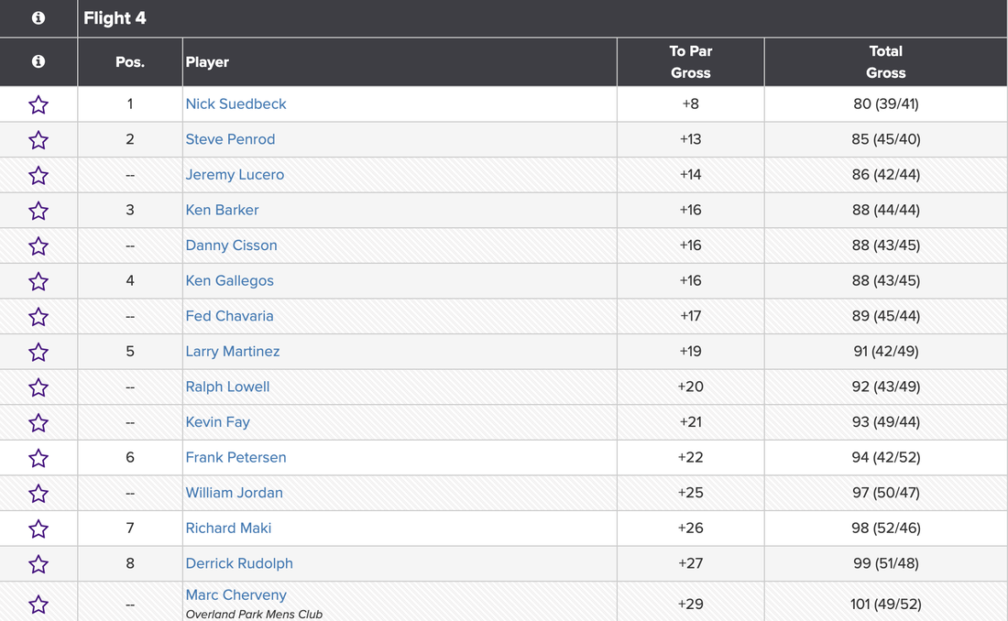
Task: Toggle the star for Marc Cherveny
Action: 38,604
